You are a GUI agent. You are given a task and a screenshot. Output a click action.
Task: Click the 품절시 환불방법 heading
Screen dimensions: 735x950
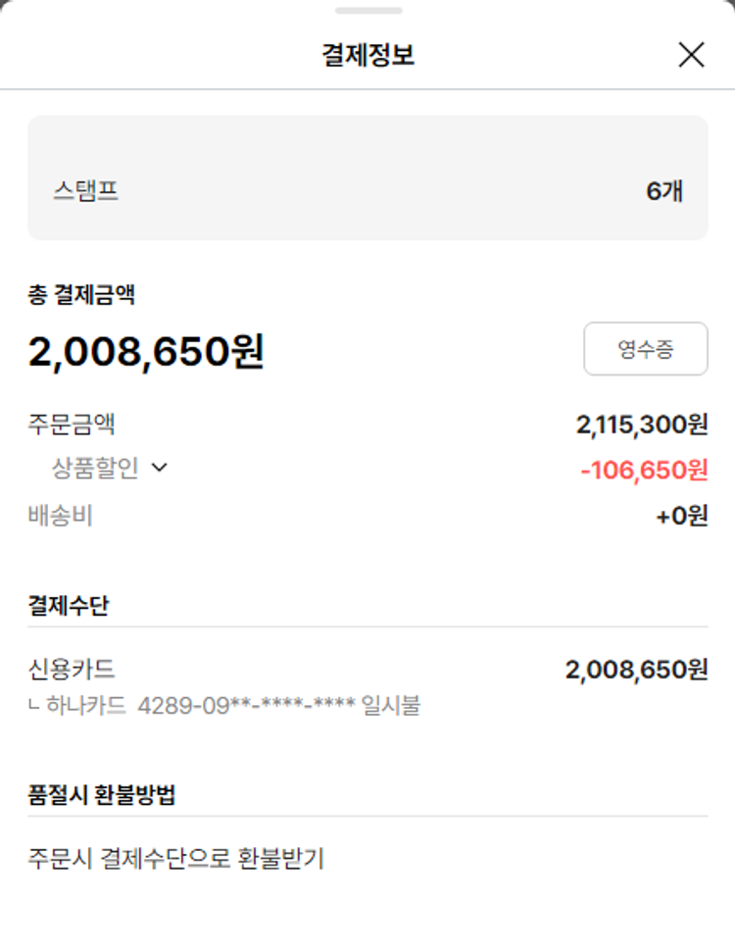point(102,795)
